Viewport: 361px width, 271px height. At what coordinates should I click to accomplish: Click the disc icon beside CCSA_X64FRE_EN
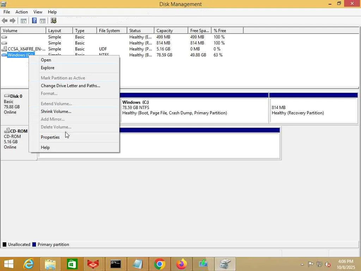4,49
